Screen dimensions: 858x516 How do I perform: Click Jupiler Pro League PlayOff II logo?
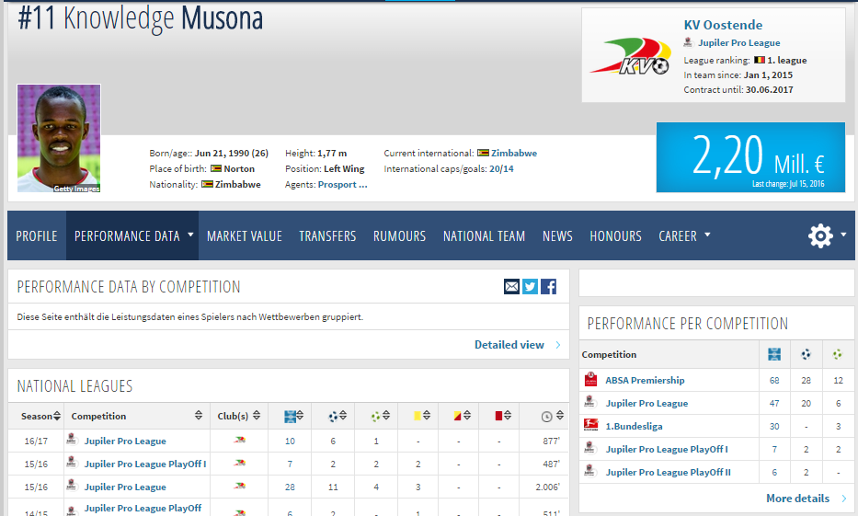click(589, 471)
